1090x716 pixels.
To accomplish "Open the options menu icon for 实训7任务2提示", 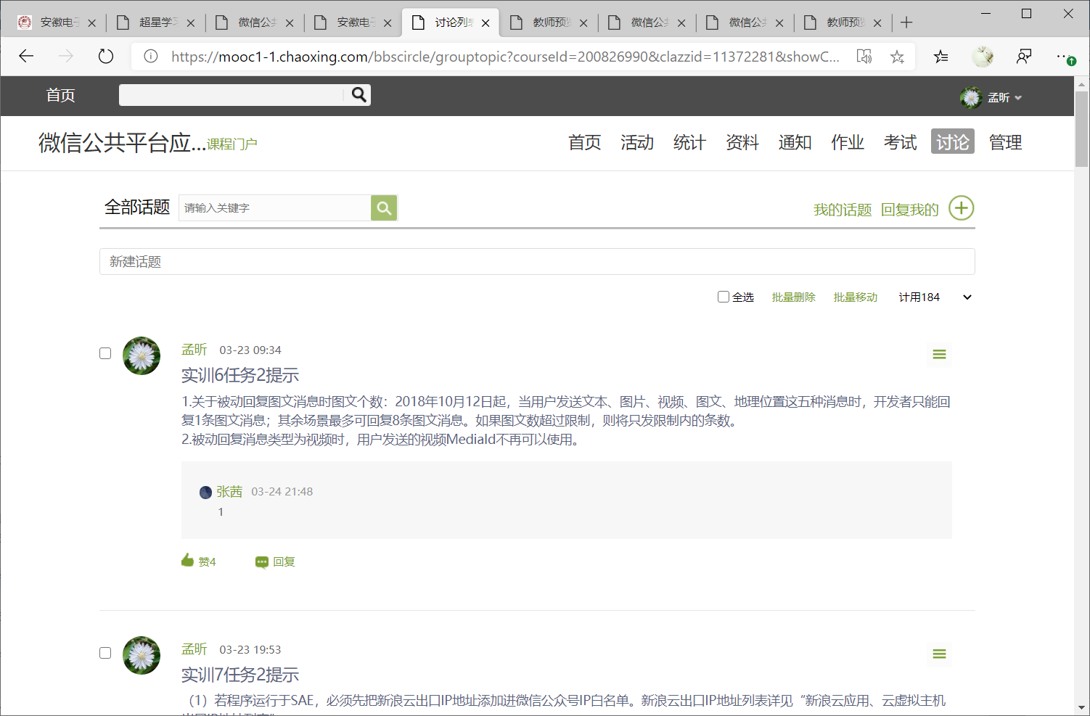I will pos(939,654).
